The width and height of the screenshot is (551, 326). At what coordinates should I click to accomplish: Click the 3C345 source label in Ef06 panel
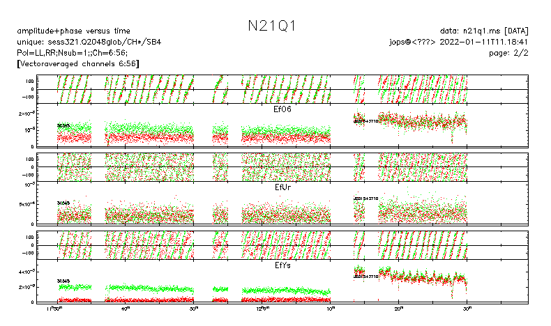tap(63, 125)
